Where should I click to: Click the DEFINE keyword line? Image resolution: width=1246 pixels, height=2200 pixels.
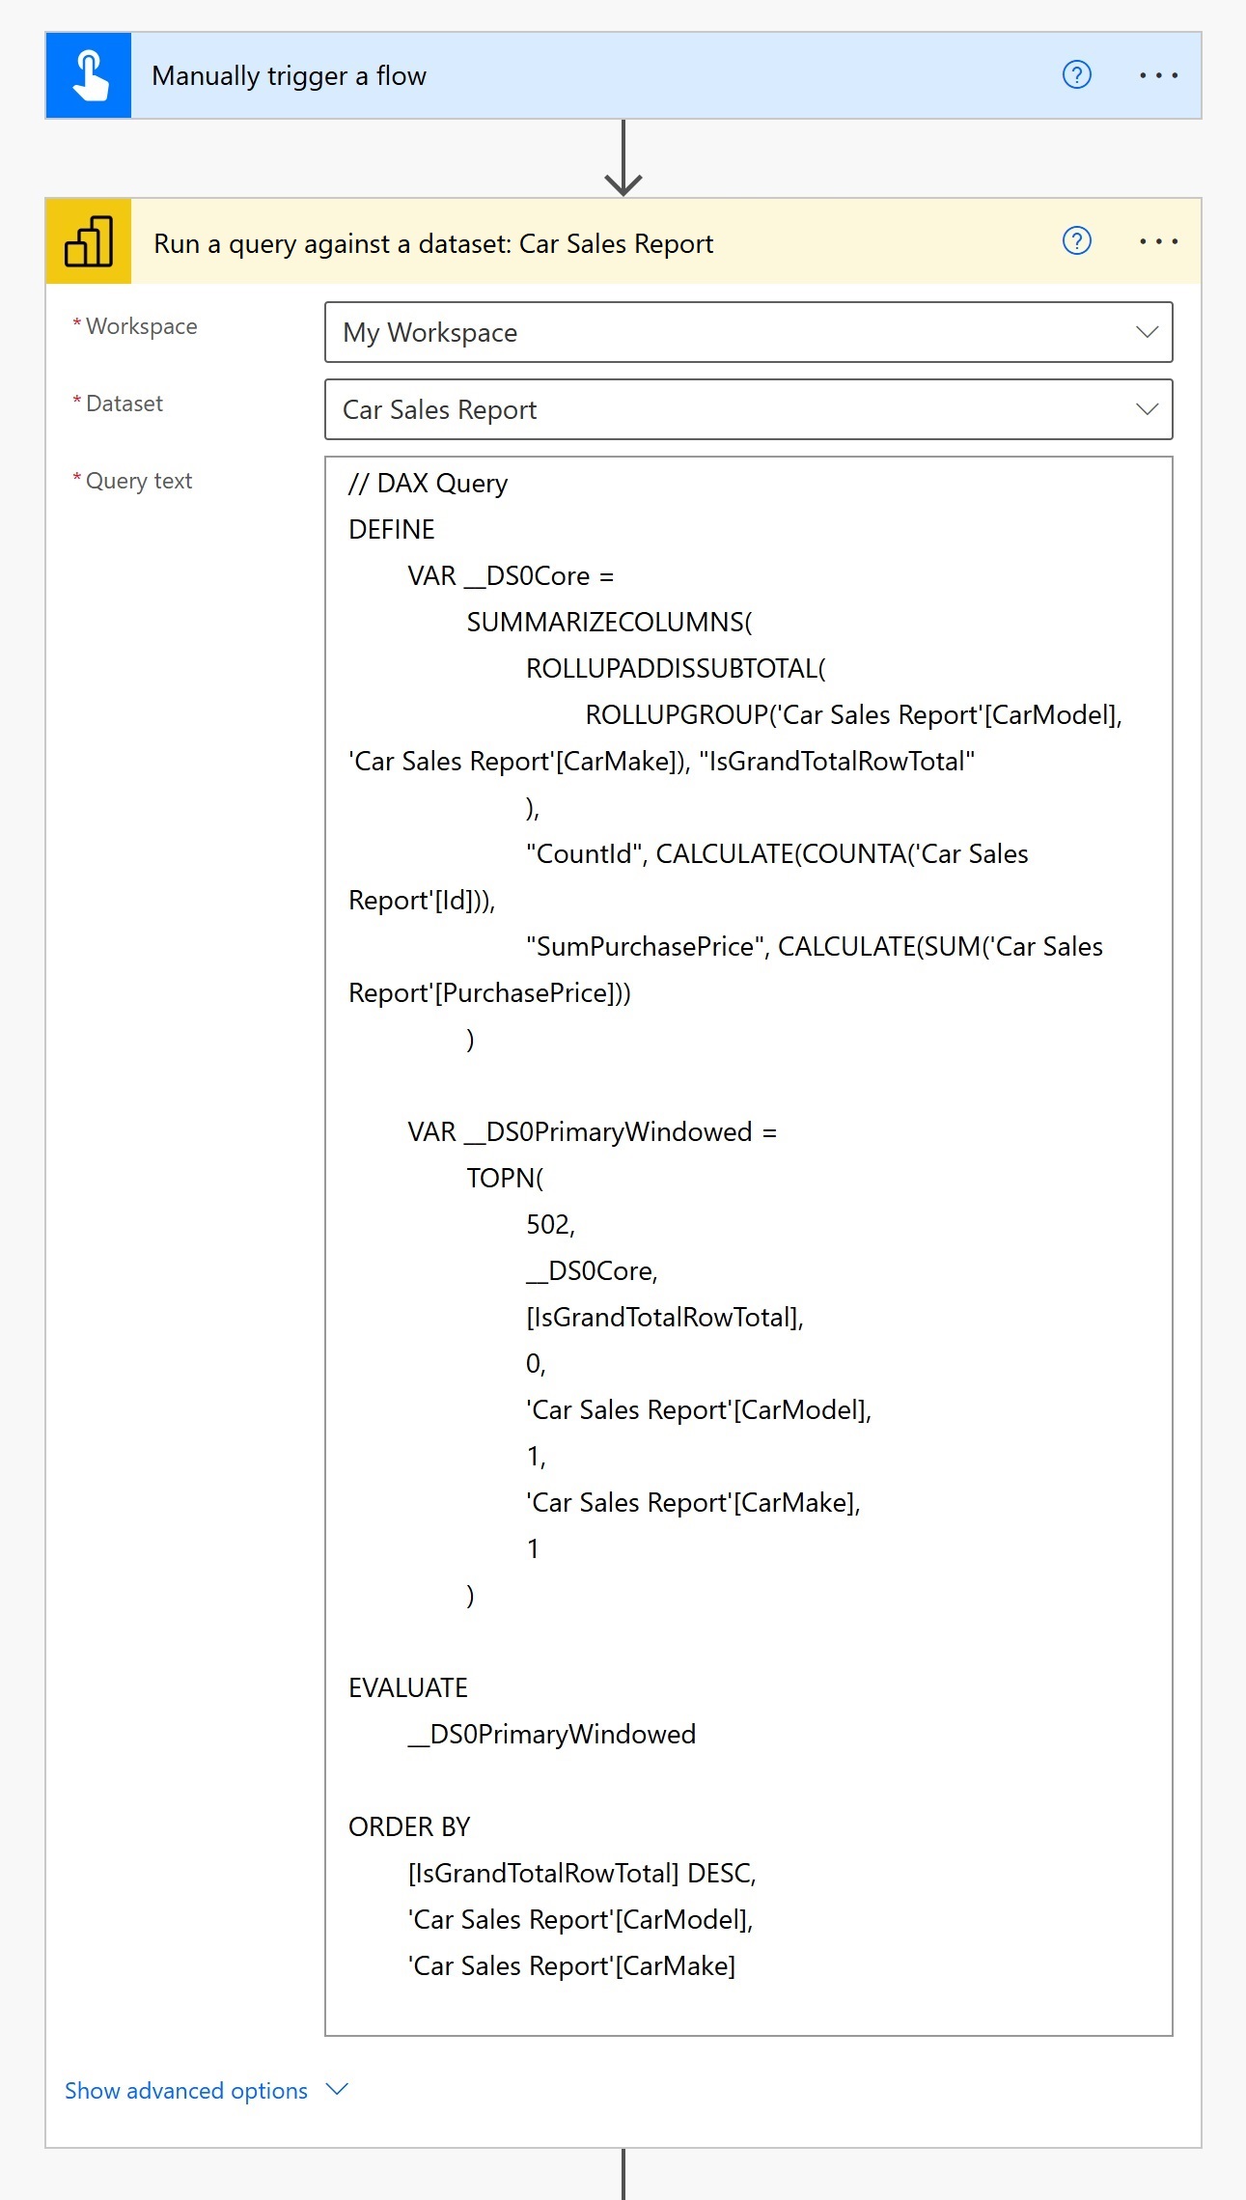pos(392,529)
